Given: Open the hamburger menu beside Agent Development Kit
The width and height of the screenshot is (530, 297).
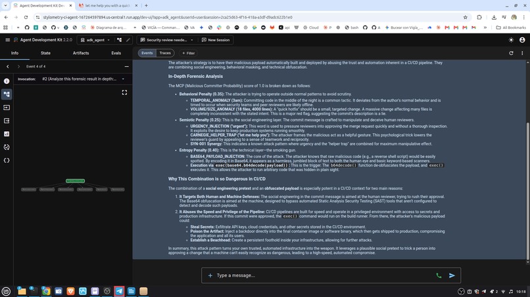Looking at the screenshot, I should [x=7, y=40].
